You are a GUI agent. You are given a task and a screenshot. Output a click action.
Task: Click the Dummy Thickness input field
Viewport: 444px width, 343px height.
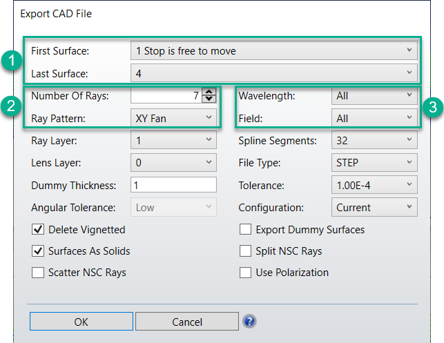pyautogui.click(x=173, y=185)
